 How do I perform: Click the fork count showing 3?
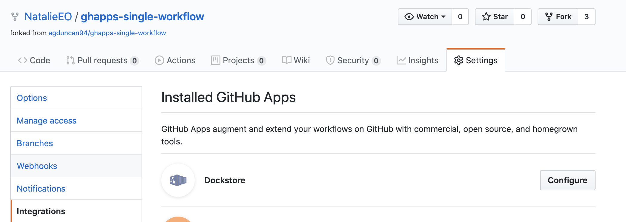click(x=587, y=17)
